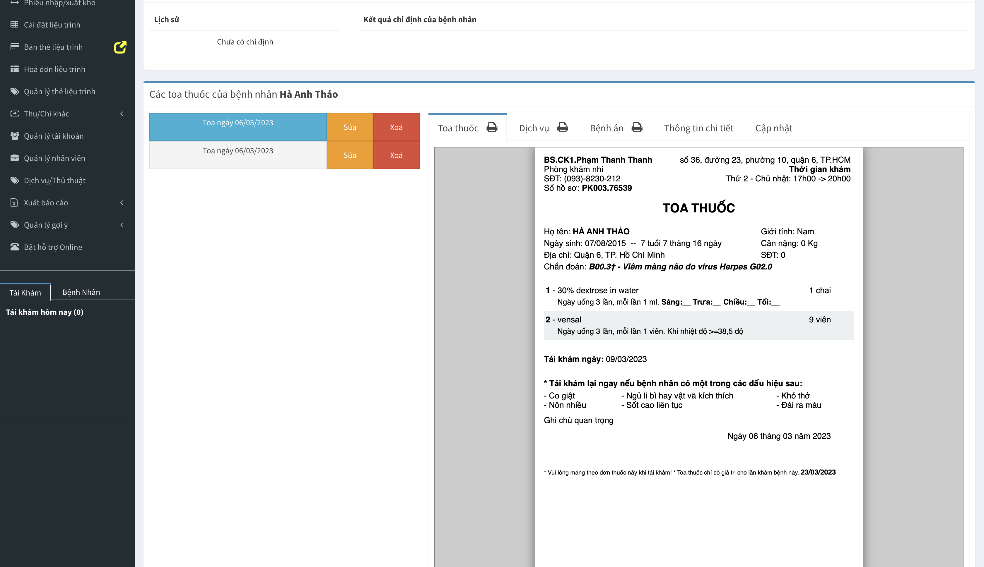Click the printer icon on the Bệnh án tab
This screenshot has height=567, width=984.
(x=637, y=127)
